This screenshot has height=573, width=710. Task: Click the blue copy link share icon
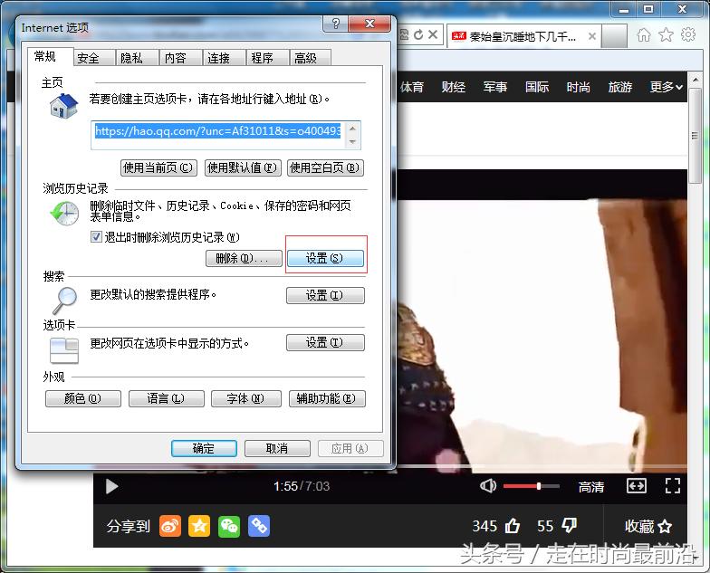click(x=259, y=526)
